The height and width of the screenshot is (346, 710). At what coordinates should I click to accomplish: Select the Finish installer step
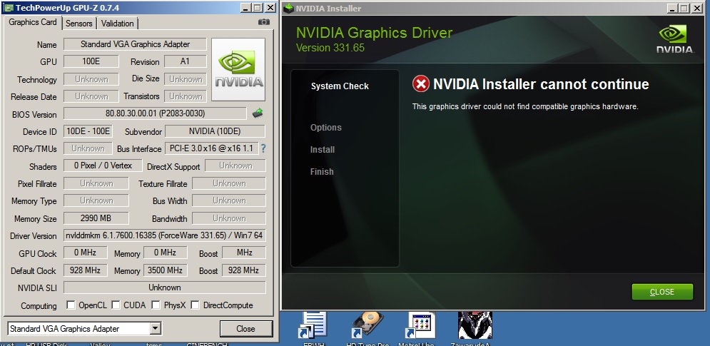tap(322, 172)
